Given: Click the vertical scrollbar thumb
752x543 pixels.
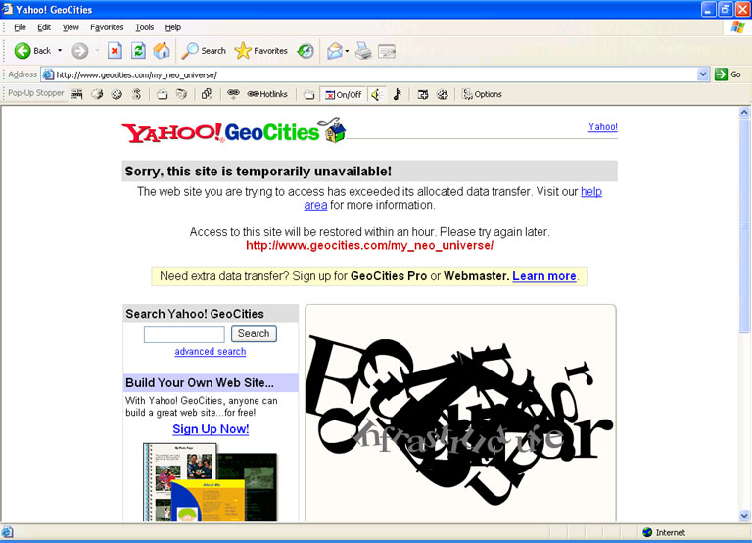Looking at the screenshot, I should (744, 225).
